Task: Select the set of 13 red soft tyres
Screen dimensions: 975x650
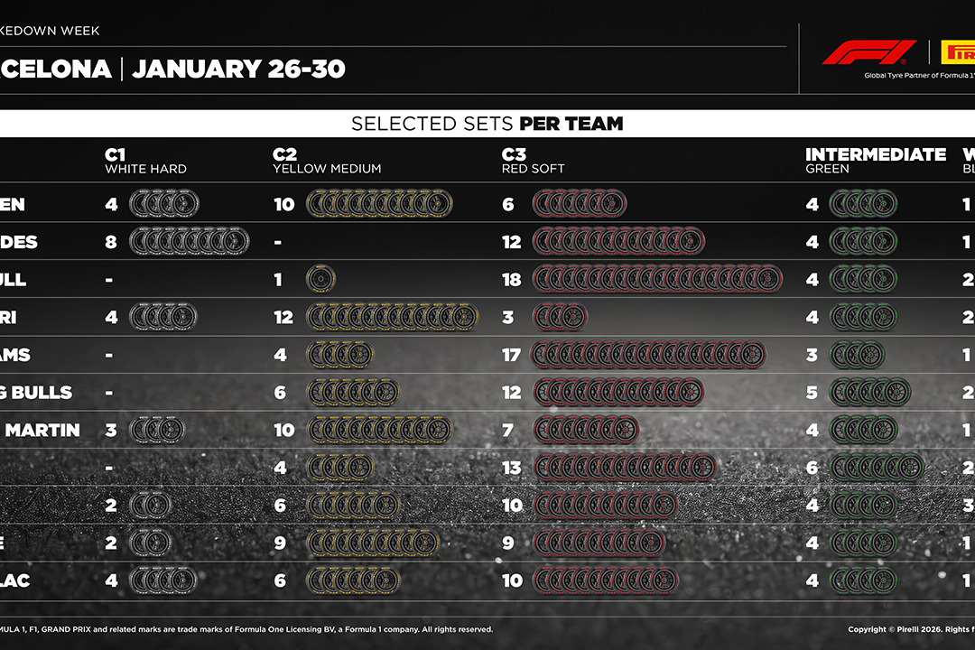Action: tap(625, 468)
